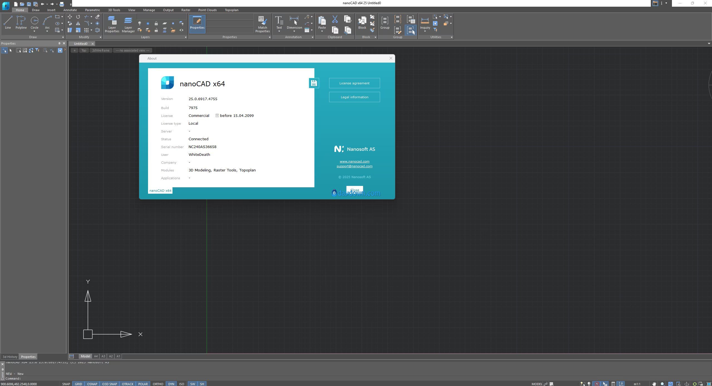The height and width of the screenshot is (386, 712).
Task: Pin the Properties panel
Action: 59,43
